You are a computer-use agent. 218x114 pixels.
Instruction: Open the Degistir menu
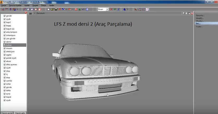[x=35, y=5]
